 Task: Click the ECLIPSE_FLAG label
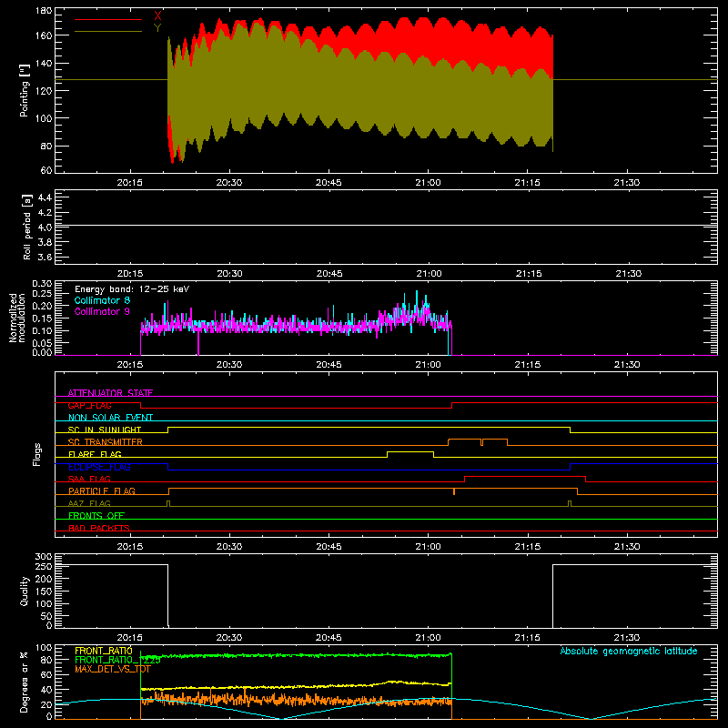[99, 467]
